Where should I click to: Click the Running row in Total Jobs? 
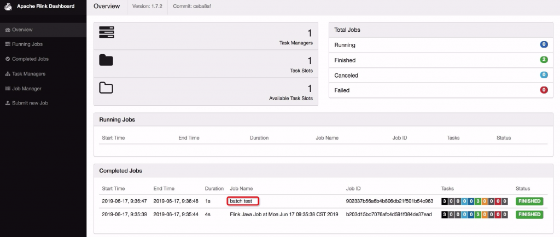441,45
